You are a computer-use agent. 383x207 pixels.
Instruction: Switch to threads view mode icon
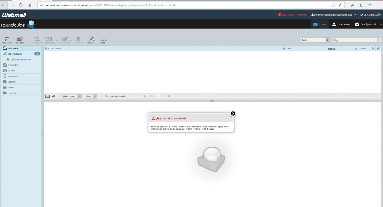pyautogui.click(x=54, y=97)
